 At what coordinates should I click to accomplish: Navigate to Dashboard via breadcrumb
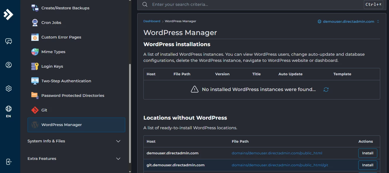click(152, 21)
